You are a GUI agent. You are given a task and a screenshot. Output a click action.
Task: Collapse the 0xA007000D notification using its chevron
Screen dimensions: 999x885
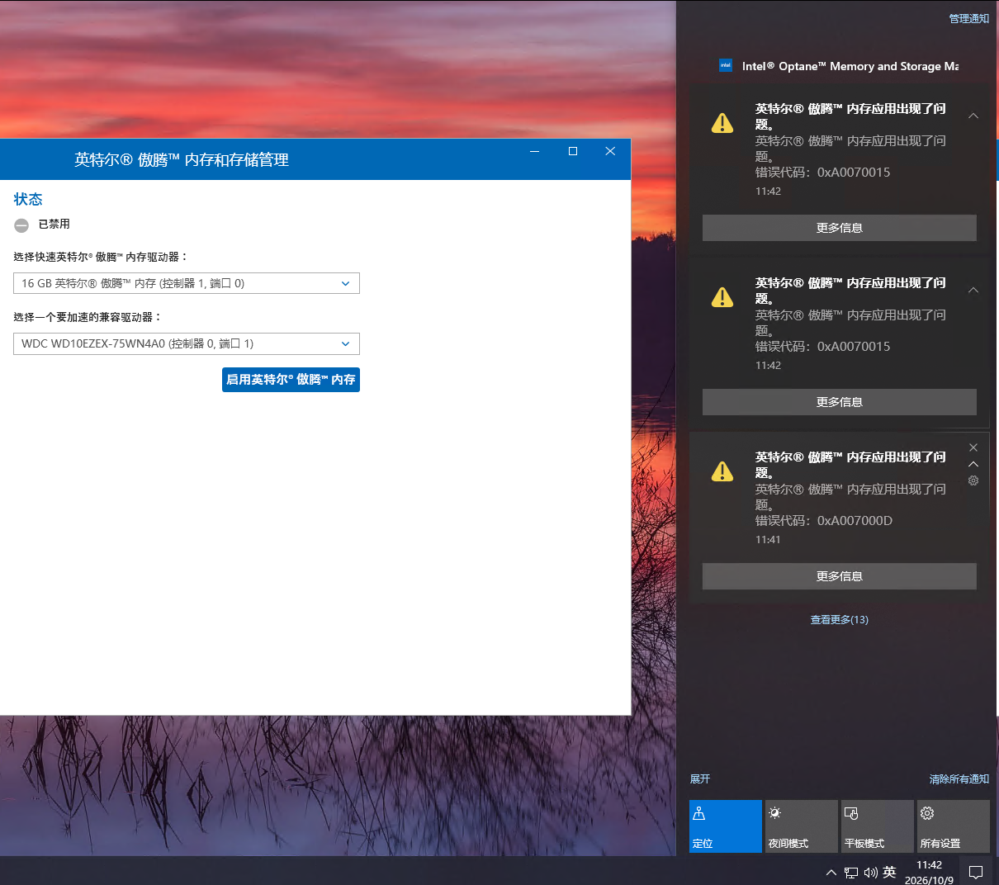click(973, 464)
